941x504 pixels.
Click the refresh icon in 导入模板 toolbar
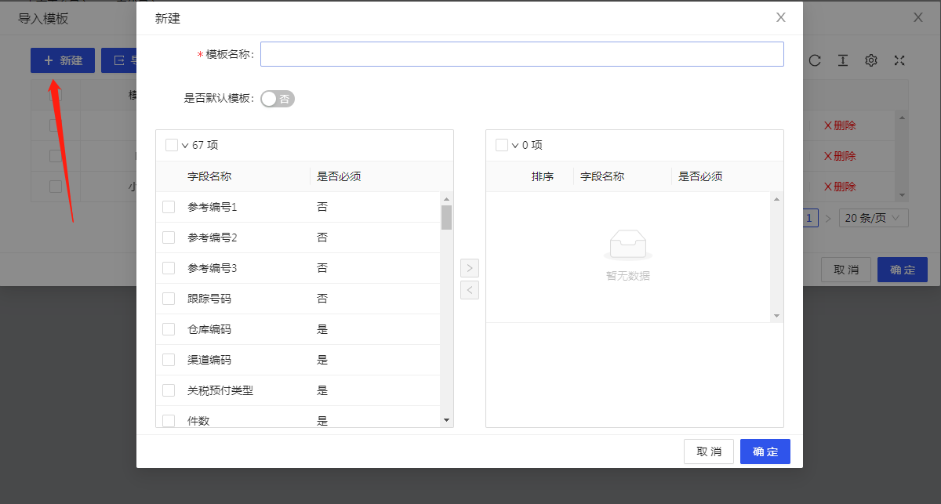(x=815, y=60)
